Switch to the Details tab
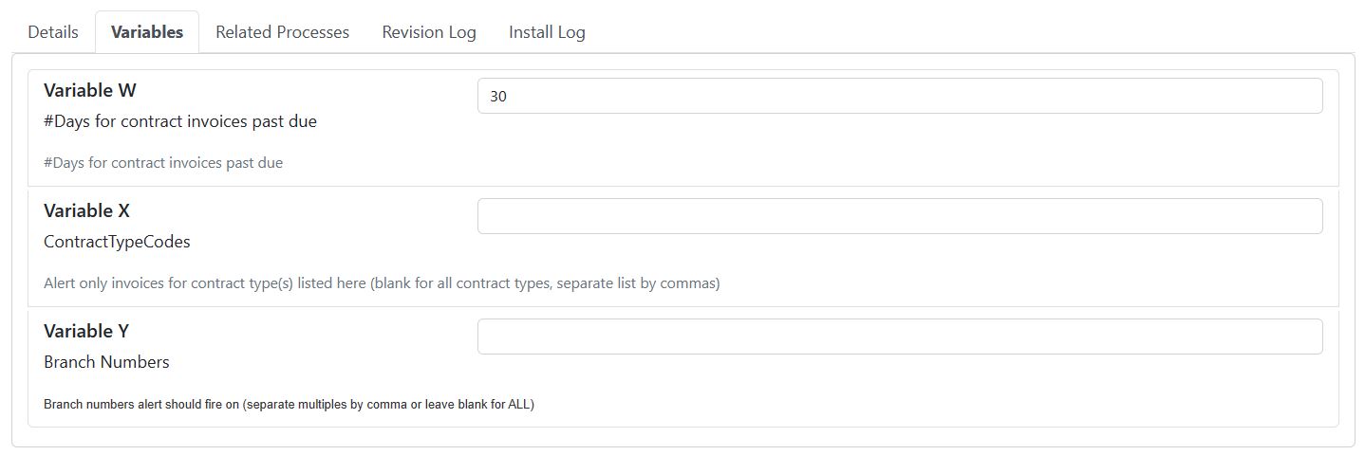Screen dimensions: 1365x455 click(x=53, y=31)
